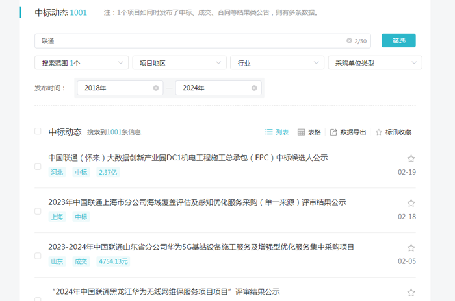Open 数据导出 export option
455x301 pixels.
[348, 132]
